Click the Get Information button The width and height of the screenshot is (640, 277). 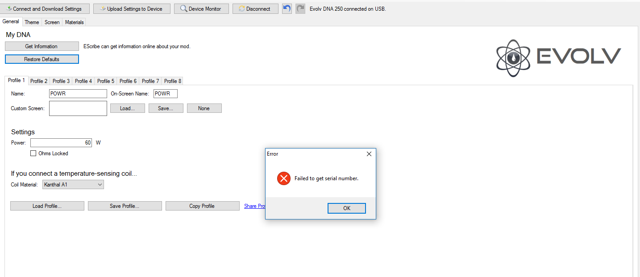point(42,46)
